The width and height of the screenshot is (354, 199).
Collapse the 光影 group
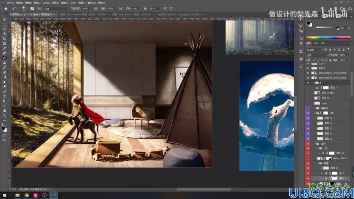tap(315, 113)
